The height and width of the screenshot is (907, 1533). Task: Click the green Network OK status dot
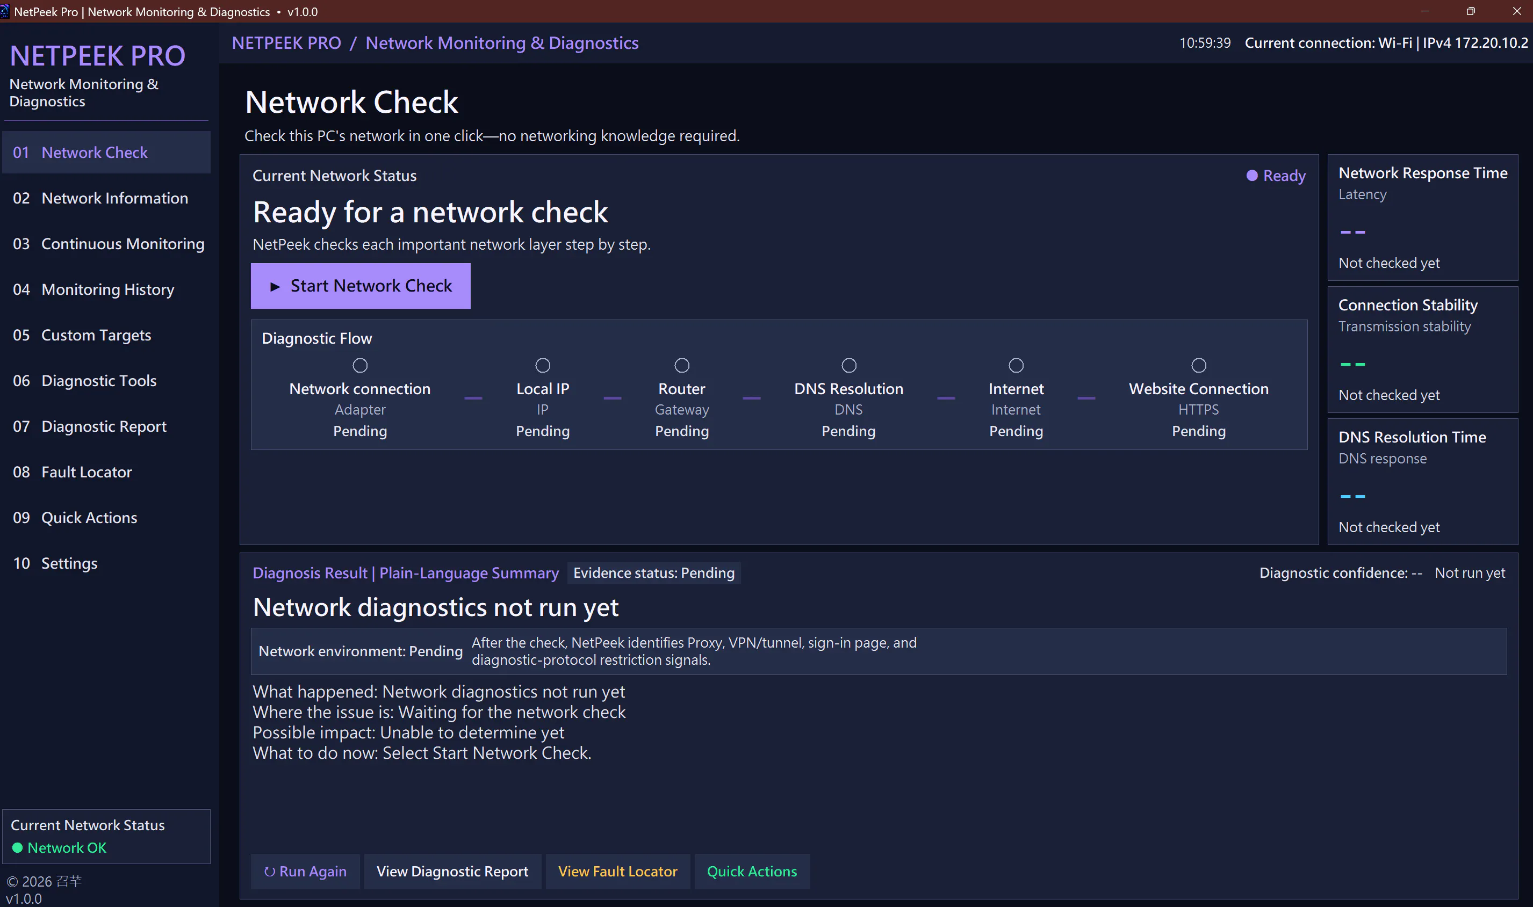tap(17, 848)
